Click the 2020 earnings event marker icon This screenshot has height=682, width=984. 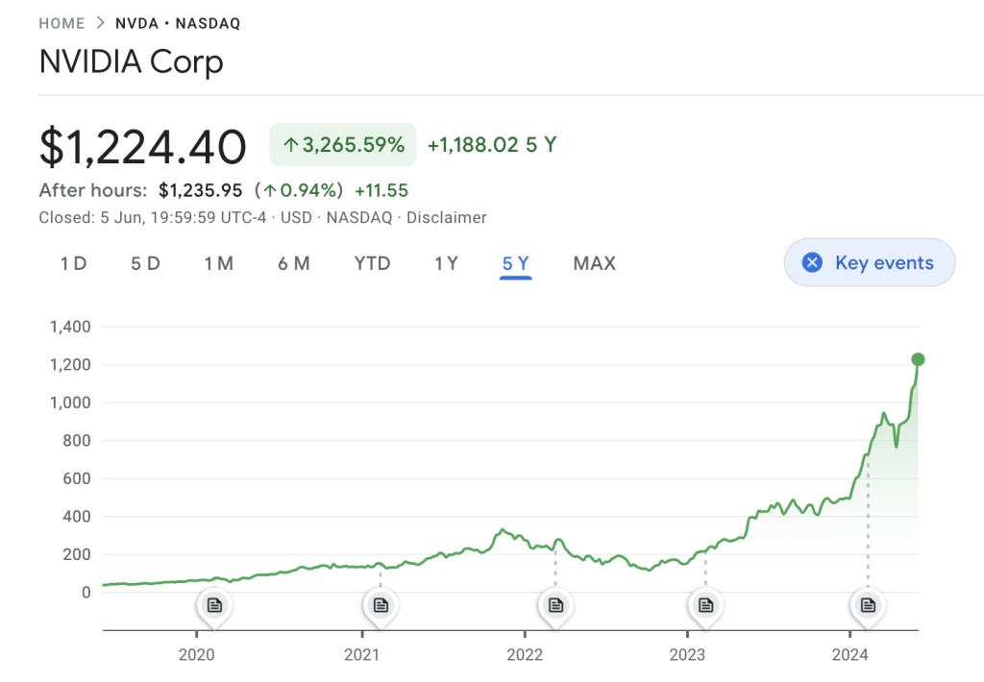pos(213,604)
